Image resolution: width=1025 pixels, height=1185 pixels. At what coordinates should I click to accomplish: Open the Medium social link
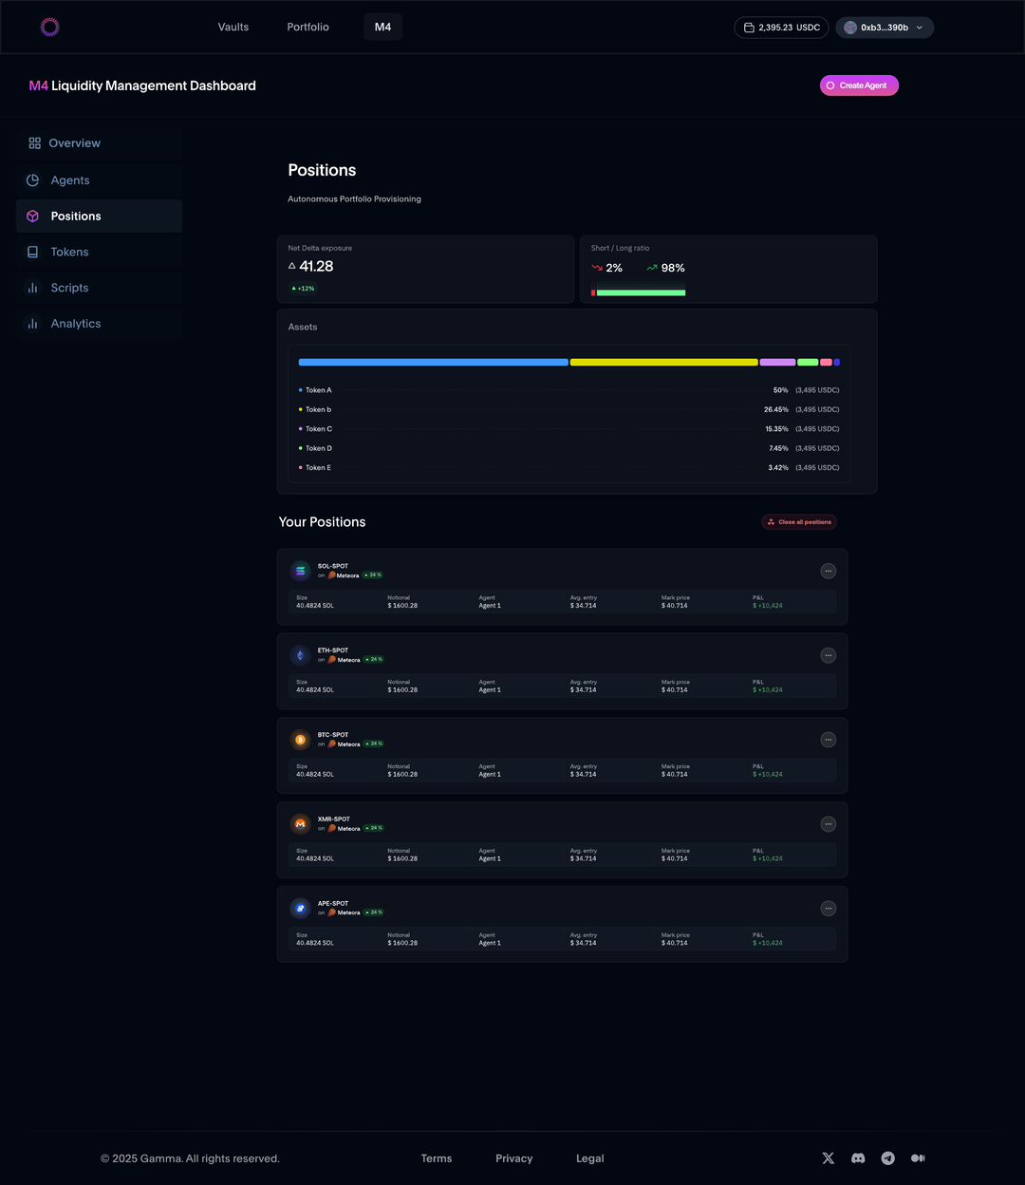tap(918, 1158)
